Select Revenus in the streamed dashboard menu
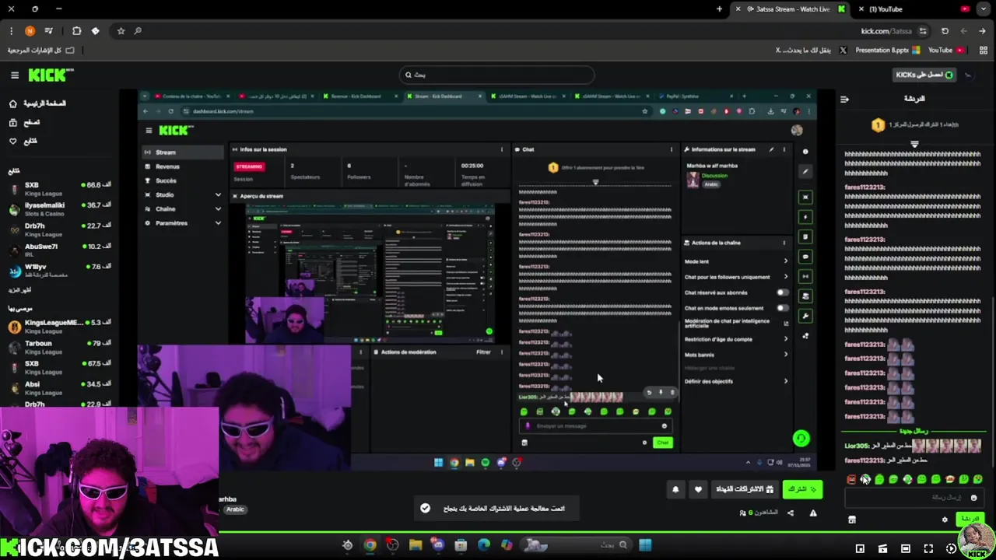The image size is (996, 560). pyautogui.click(x=184, y=166)
